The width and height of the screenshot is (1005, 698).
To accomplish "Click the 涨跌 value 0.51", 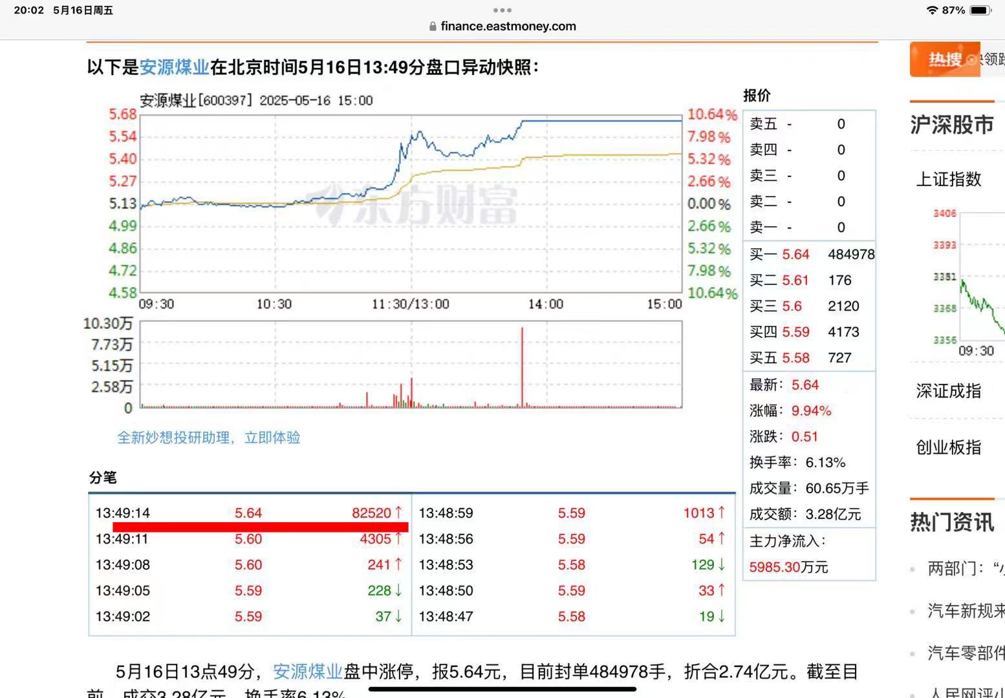I will coord(805,437).
